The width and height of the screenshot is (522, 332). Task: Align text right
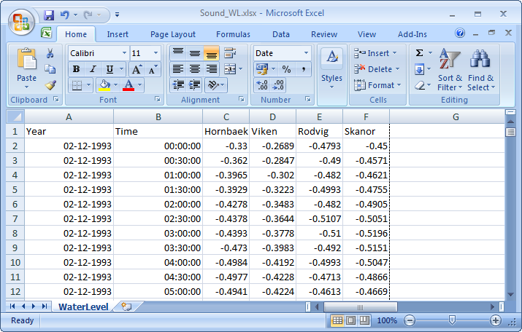click(x=212, y=69)
